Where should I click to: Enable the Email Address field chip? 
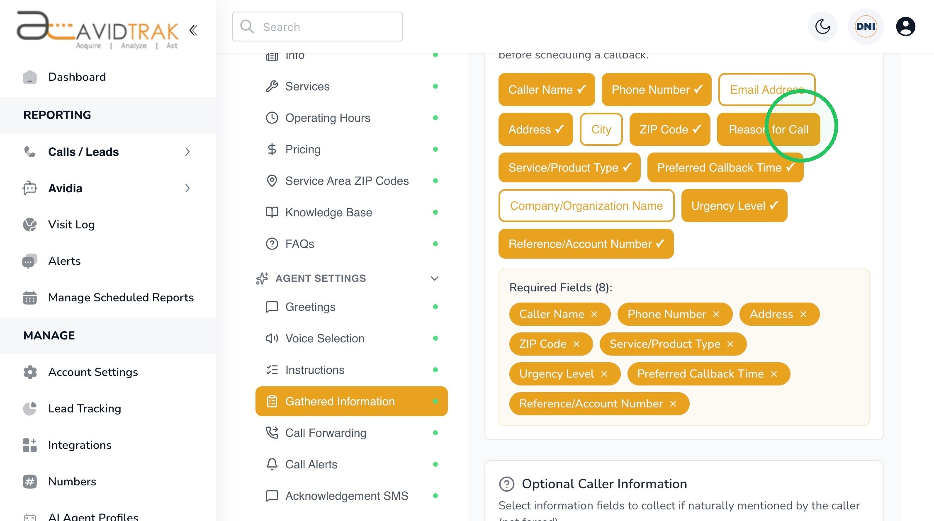pos(766,90)
